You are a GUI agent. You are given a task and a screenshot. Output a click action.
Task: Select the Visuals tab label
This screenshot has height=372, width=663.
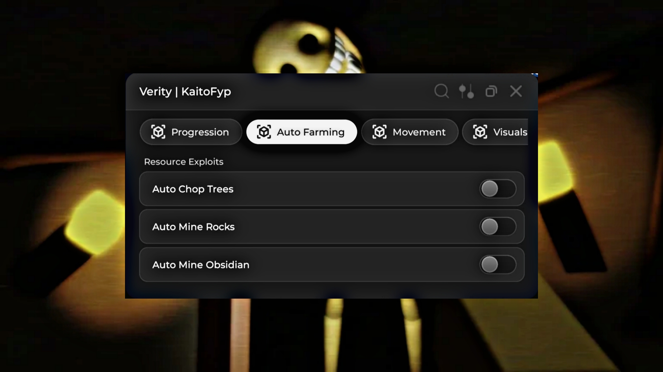click(x=510, y=132)
